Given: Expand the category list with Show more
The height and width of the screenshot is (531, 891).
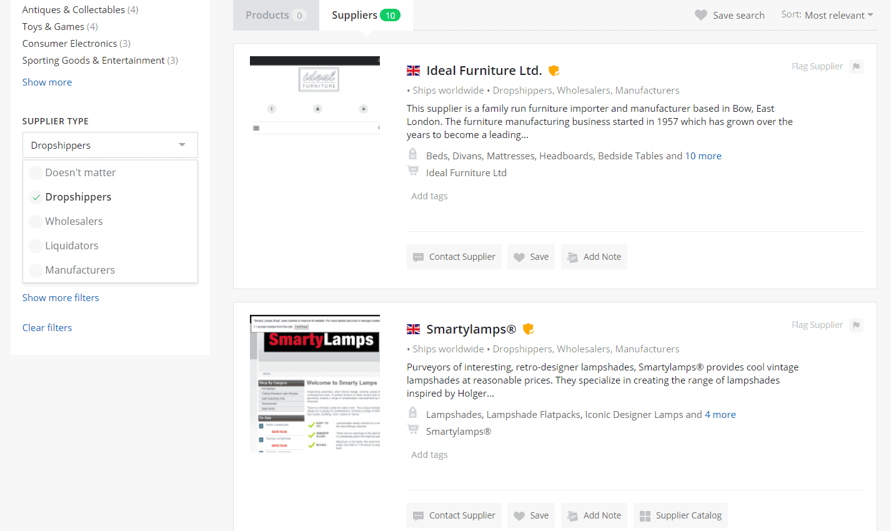Looking at the screenshot, I should [47, 82].
